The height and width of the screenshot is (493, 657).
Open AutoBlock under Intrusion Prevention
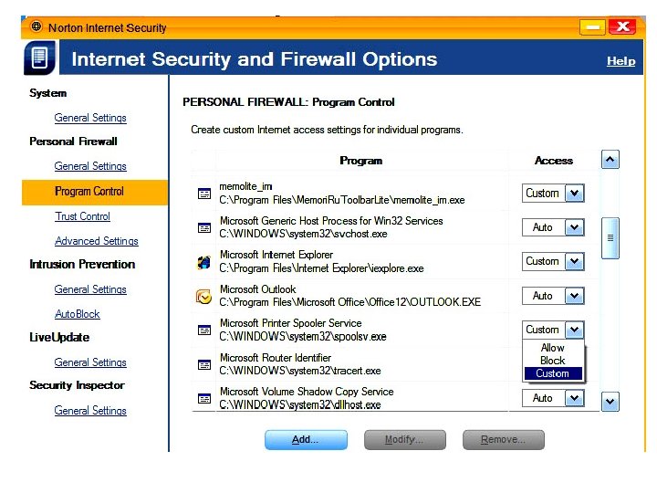pyautogui.click(x=78, y=314)
